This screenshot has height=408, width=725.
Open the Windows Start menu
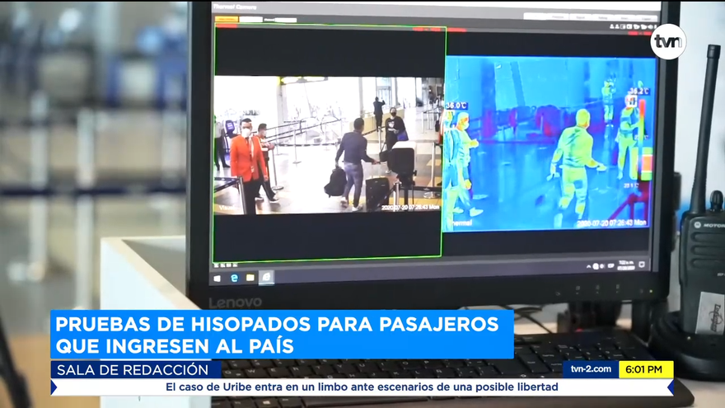point(217,279)
